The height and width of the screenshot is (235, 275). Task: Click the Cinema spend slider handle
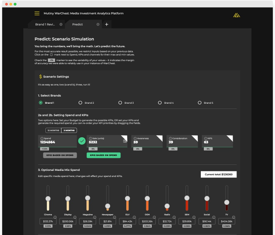(x=48, y=198)
